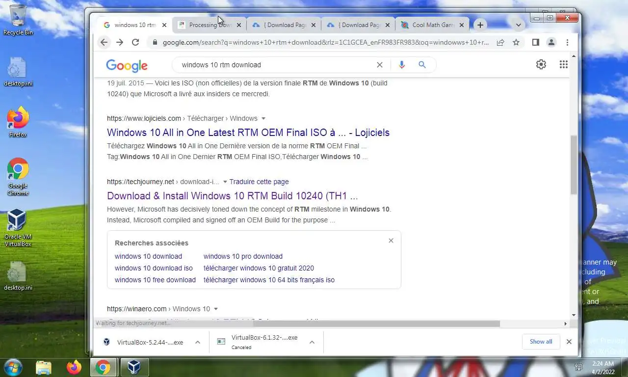Close the Cool Math Games tab

[461, 25]
